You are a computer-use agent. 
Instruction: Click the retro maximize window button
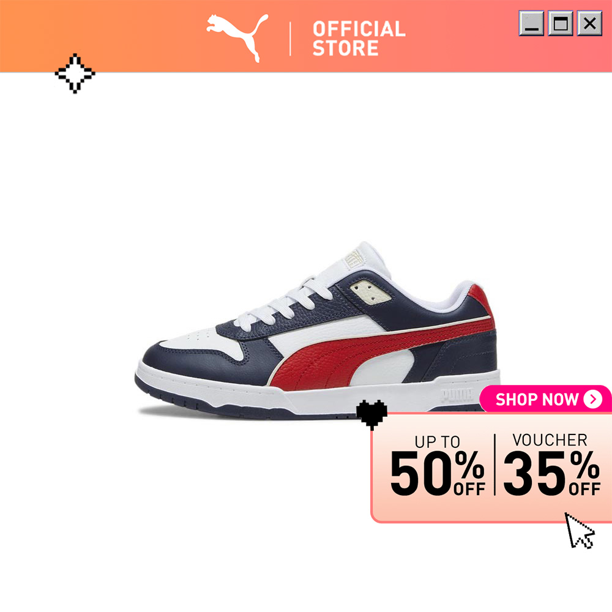point(561,23)
